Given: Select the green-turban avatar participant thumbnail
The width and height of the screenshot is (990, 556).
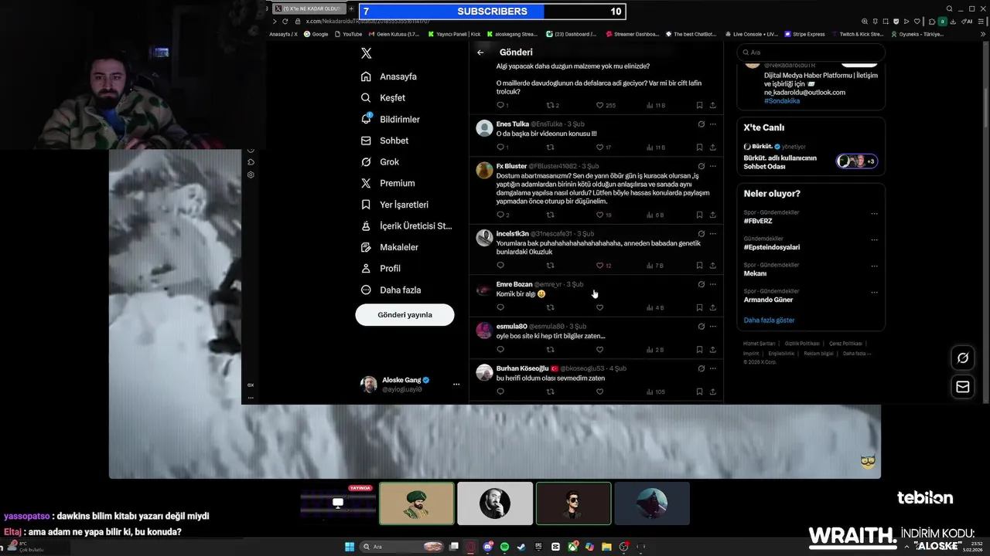Looking at the screenshot, I should pos(417,503).
